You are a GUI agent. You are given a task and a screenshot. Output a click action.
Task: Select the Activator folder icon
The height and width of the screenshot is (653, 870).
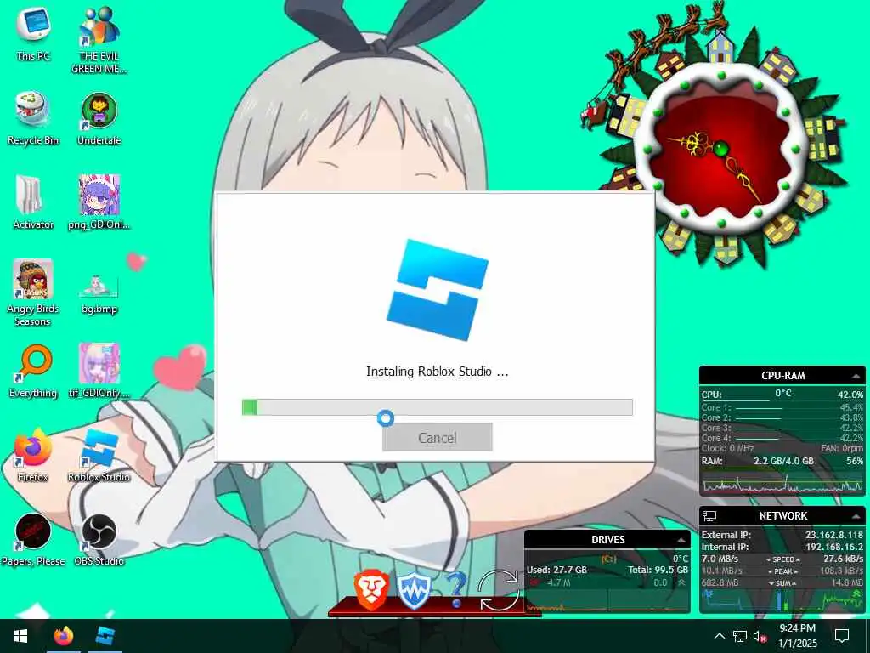coord(33,202)
